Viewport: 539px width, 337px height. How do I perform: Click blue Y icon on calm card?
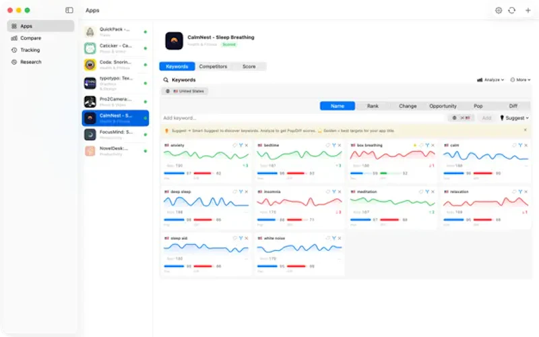[x=520, y=145]
